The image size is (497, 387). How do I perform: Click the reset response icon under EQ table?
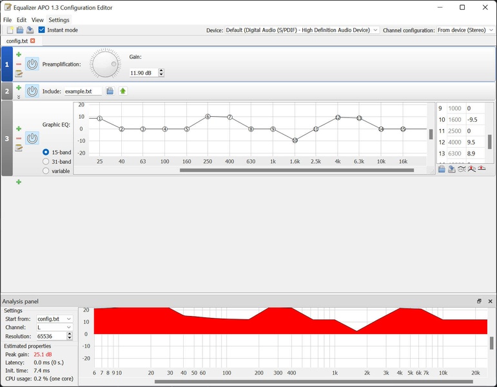(482, 169)
